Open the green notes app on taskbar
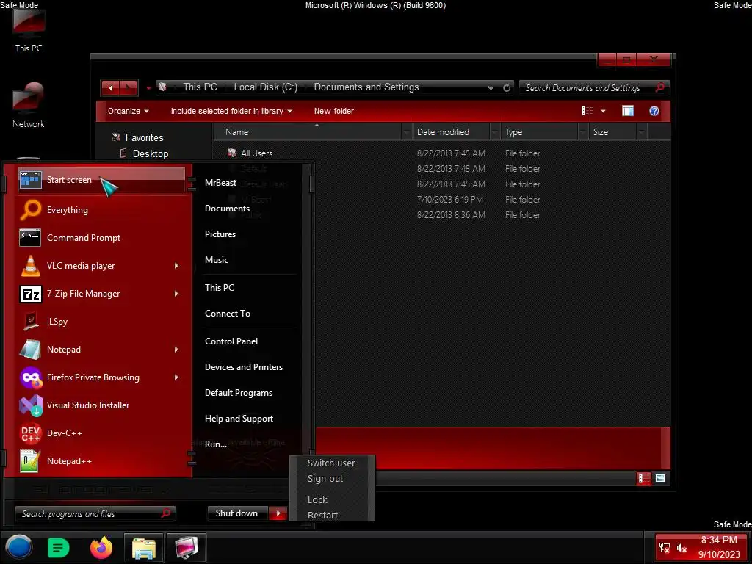Image resolution: width=752 pixels, height=564 pixels. coord(59,548)
